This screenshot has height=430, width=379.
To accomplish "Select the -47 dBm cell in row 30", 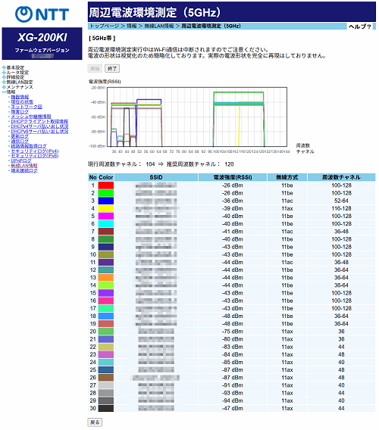I will [233, 408].
